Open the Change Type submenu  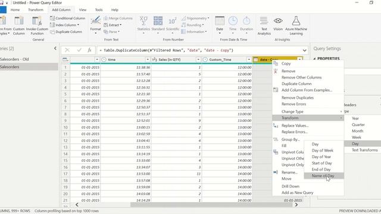[308, 112]
